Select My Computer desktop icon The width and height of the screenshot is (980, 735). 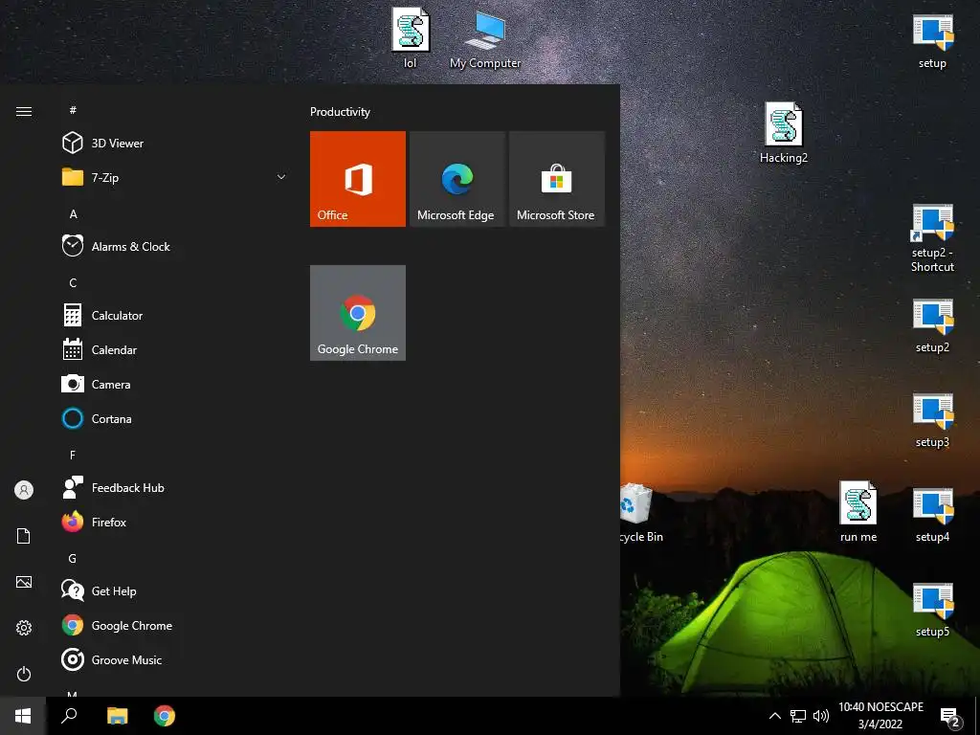pyautogui.click(x=485, y=38)
